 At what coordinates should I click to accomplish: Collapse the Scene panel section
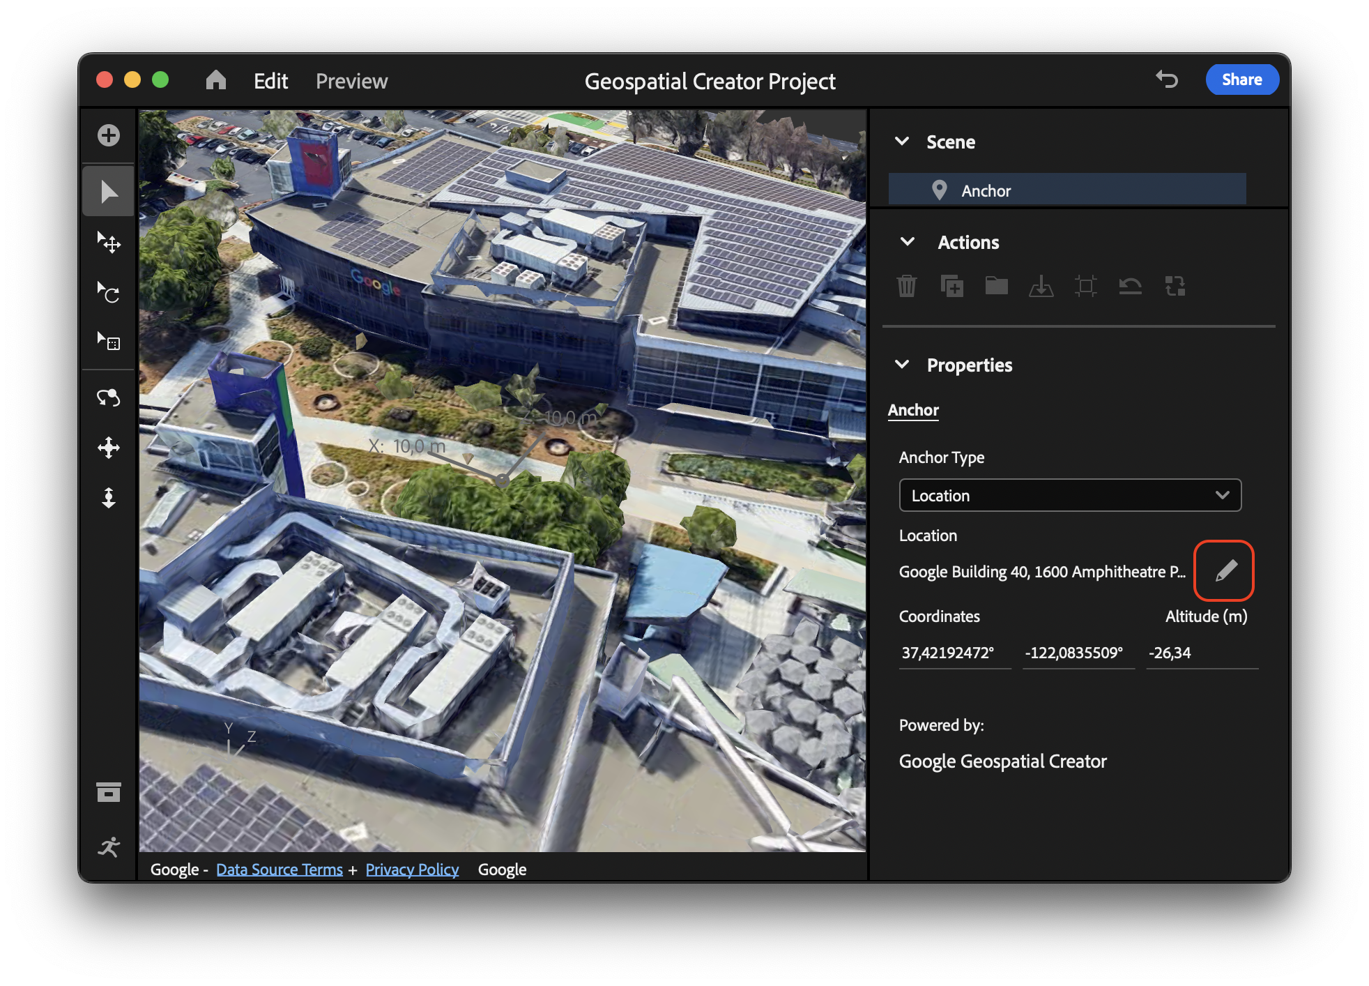click(x=905, y=140)
